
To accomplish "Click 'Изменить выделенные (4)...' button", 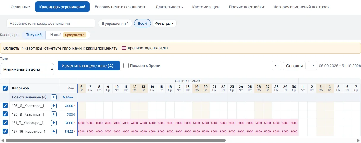I will point(89,66).
